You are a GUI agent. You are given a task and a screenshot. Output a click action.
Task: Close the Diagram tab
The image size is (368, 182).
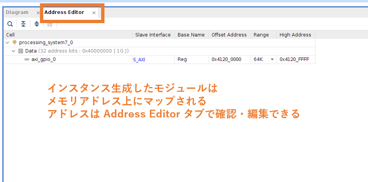click(x=38, y=13)
